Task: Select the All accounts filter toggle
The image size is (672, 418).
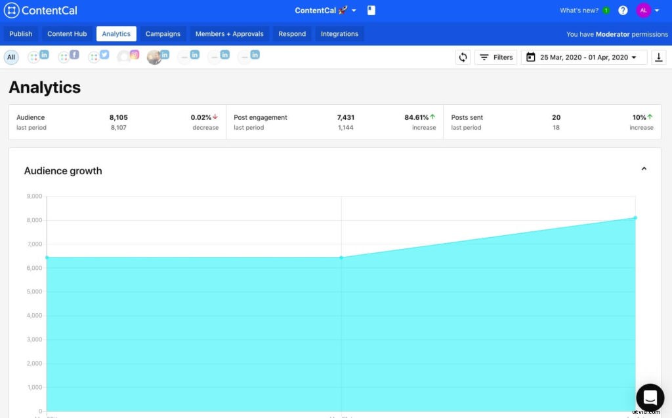Action: click(x=10, y=57)
